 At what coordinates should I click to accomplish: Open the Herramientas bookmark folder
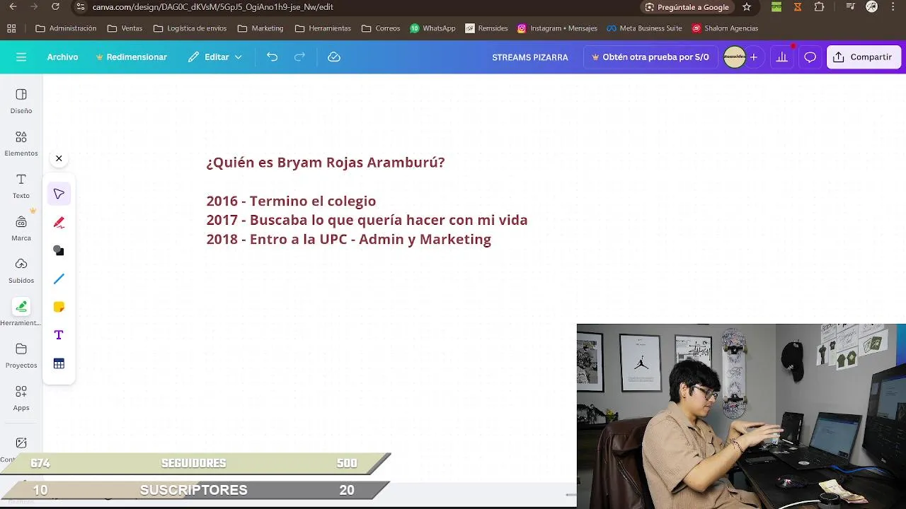[x=323, y=28]
